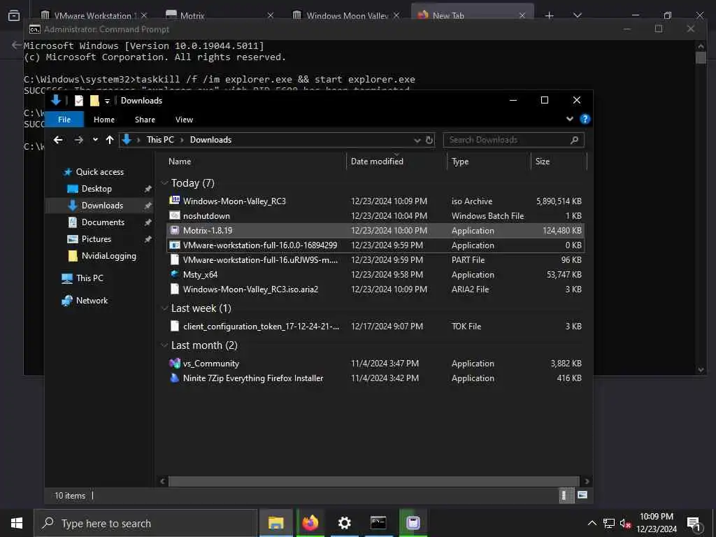The width and height of the screenshot is (716, 537).
Task: Click the muted volume tray icon
Action: tap(625, 523)
